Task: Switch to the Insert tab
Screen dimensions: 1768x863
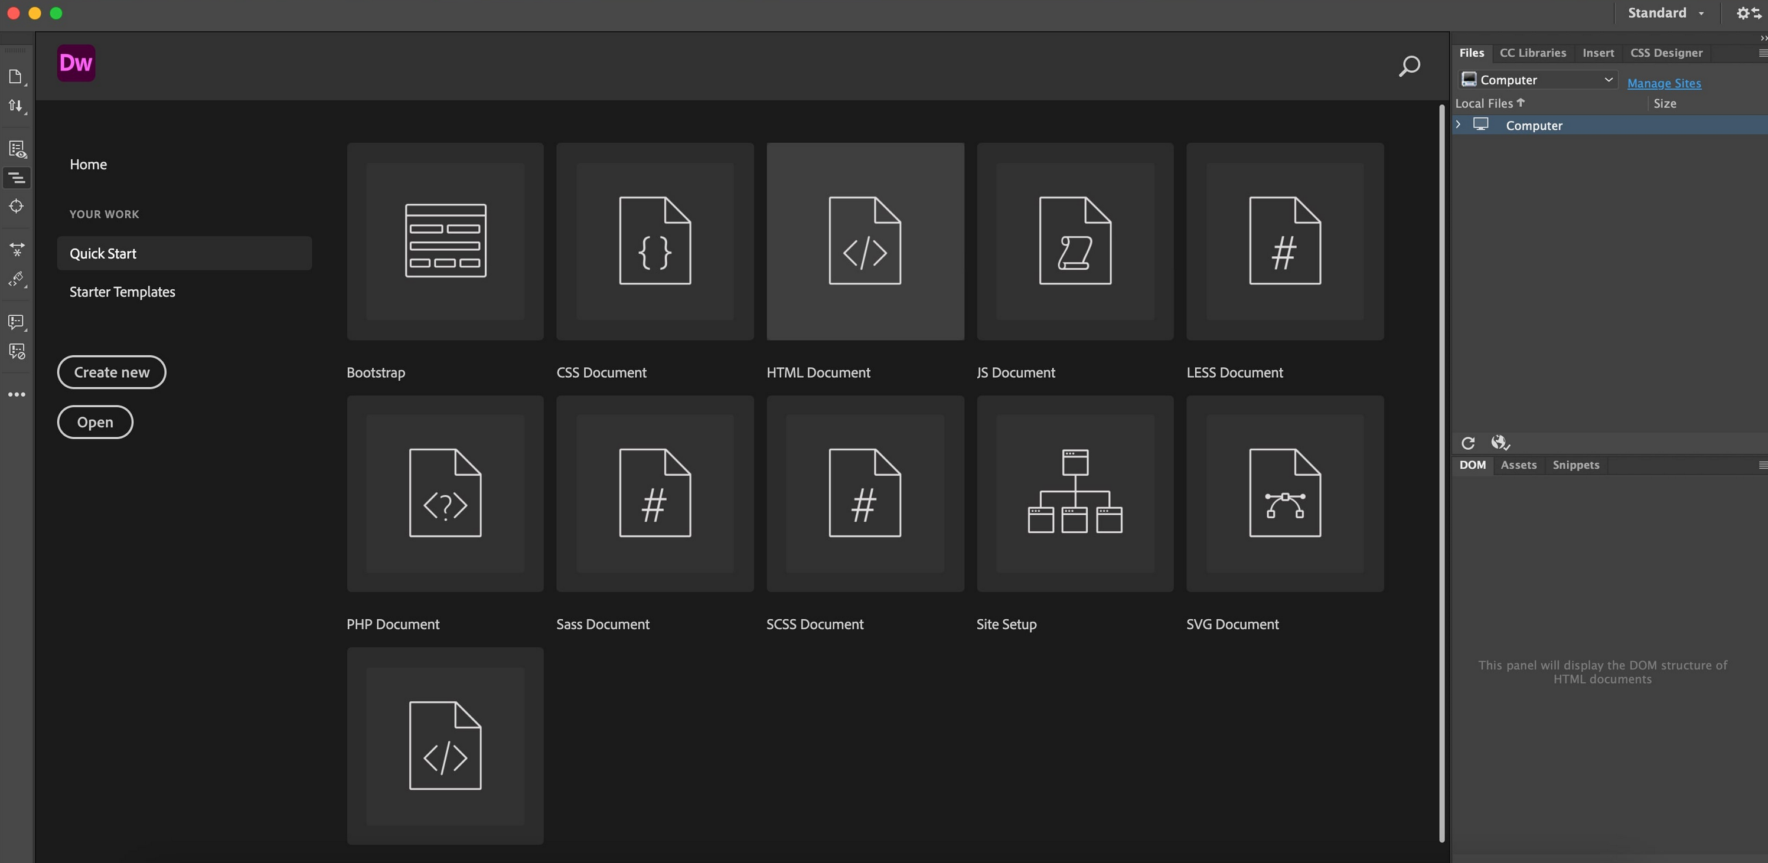Action: 1598,53
